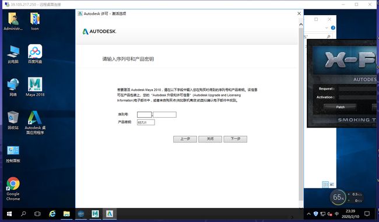The height and width of the screenshot is (222, 379).
Task: Select the 网络 desktop icon
Action: pos(13,87)
